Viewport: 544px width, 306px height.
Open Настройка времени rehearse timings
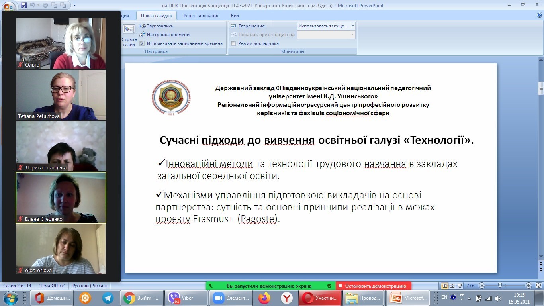(x=164, y=35)
